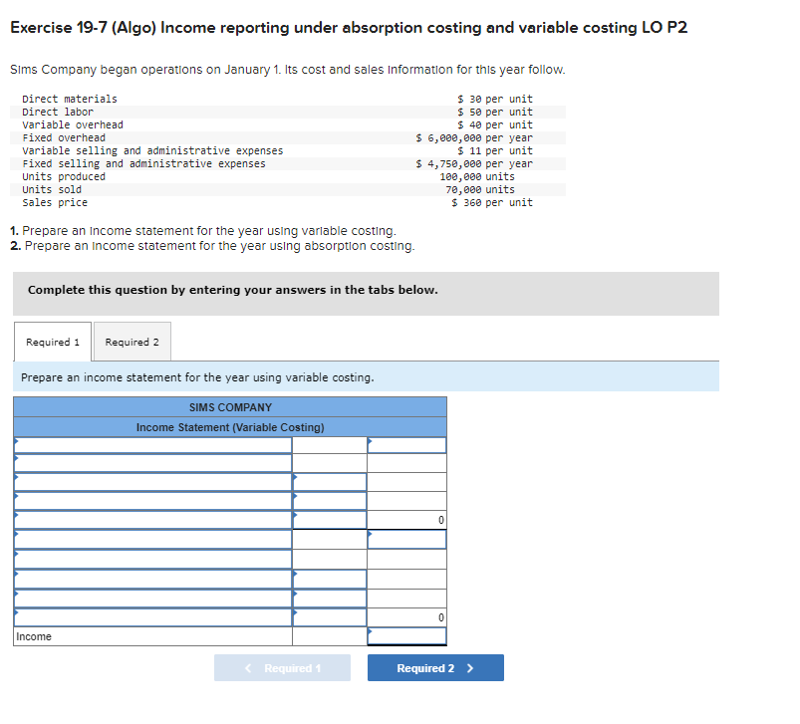800x724 pixels.
Task: Switch to the Required 2 tab
Action: coord(132,342)
